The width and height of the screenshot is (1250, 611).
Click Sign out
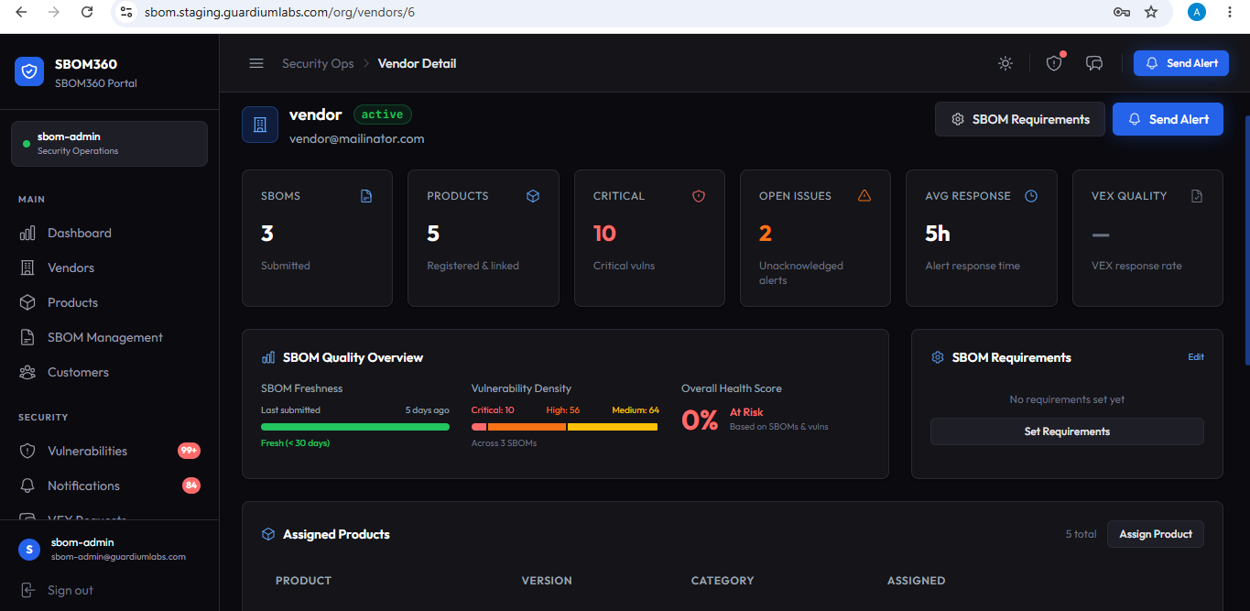71,591
